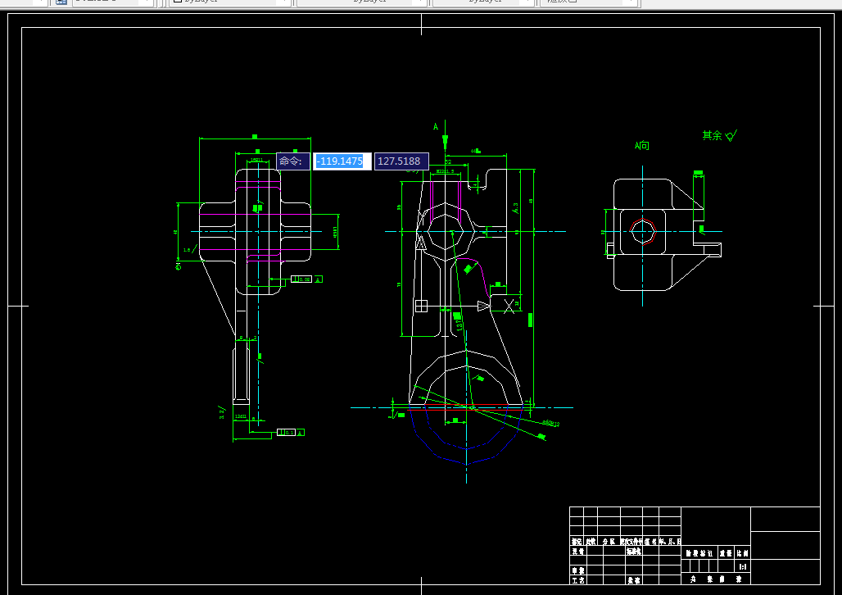Select the 阶段标记 title block cell
The height and width of the screenshot is (595, 842).
[699, 553]
